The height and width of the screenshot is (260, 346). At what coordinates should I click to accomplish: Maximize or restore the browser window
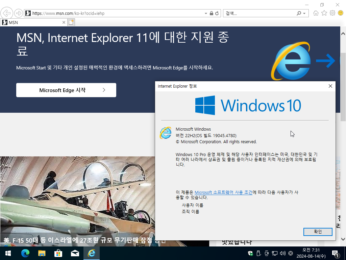pos(322,5)
